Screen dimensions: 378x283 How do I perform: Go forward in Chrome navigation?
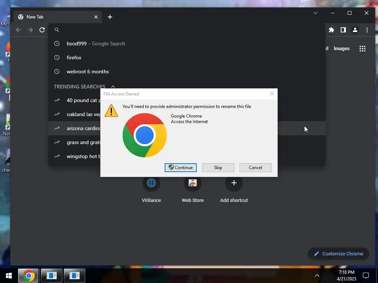30,30
